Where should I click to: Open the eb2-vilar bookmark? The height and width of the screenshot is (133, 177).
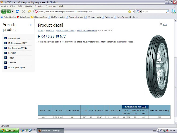pos(126,17)
